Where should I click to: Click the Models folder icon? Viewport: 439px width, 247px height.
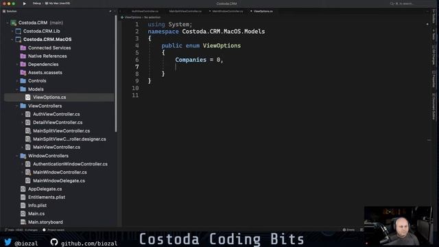23,89
